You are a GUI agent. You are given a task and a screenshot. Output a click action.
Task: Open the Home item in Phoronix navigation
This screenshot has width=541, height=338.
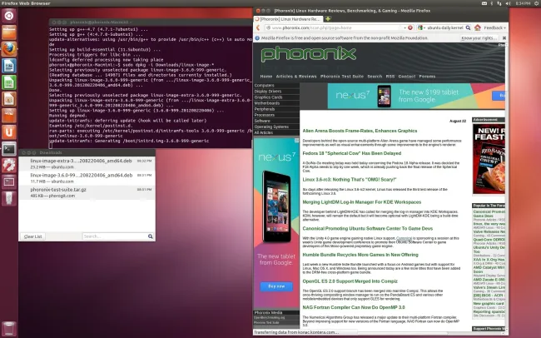click(x=266, y=77)
